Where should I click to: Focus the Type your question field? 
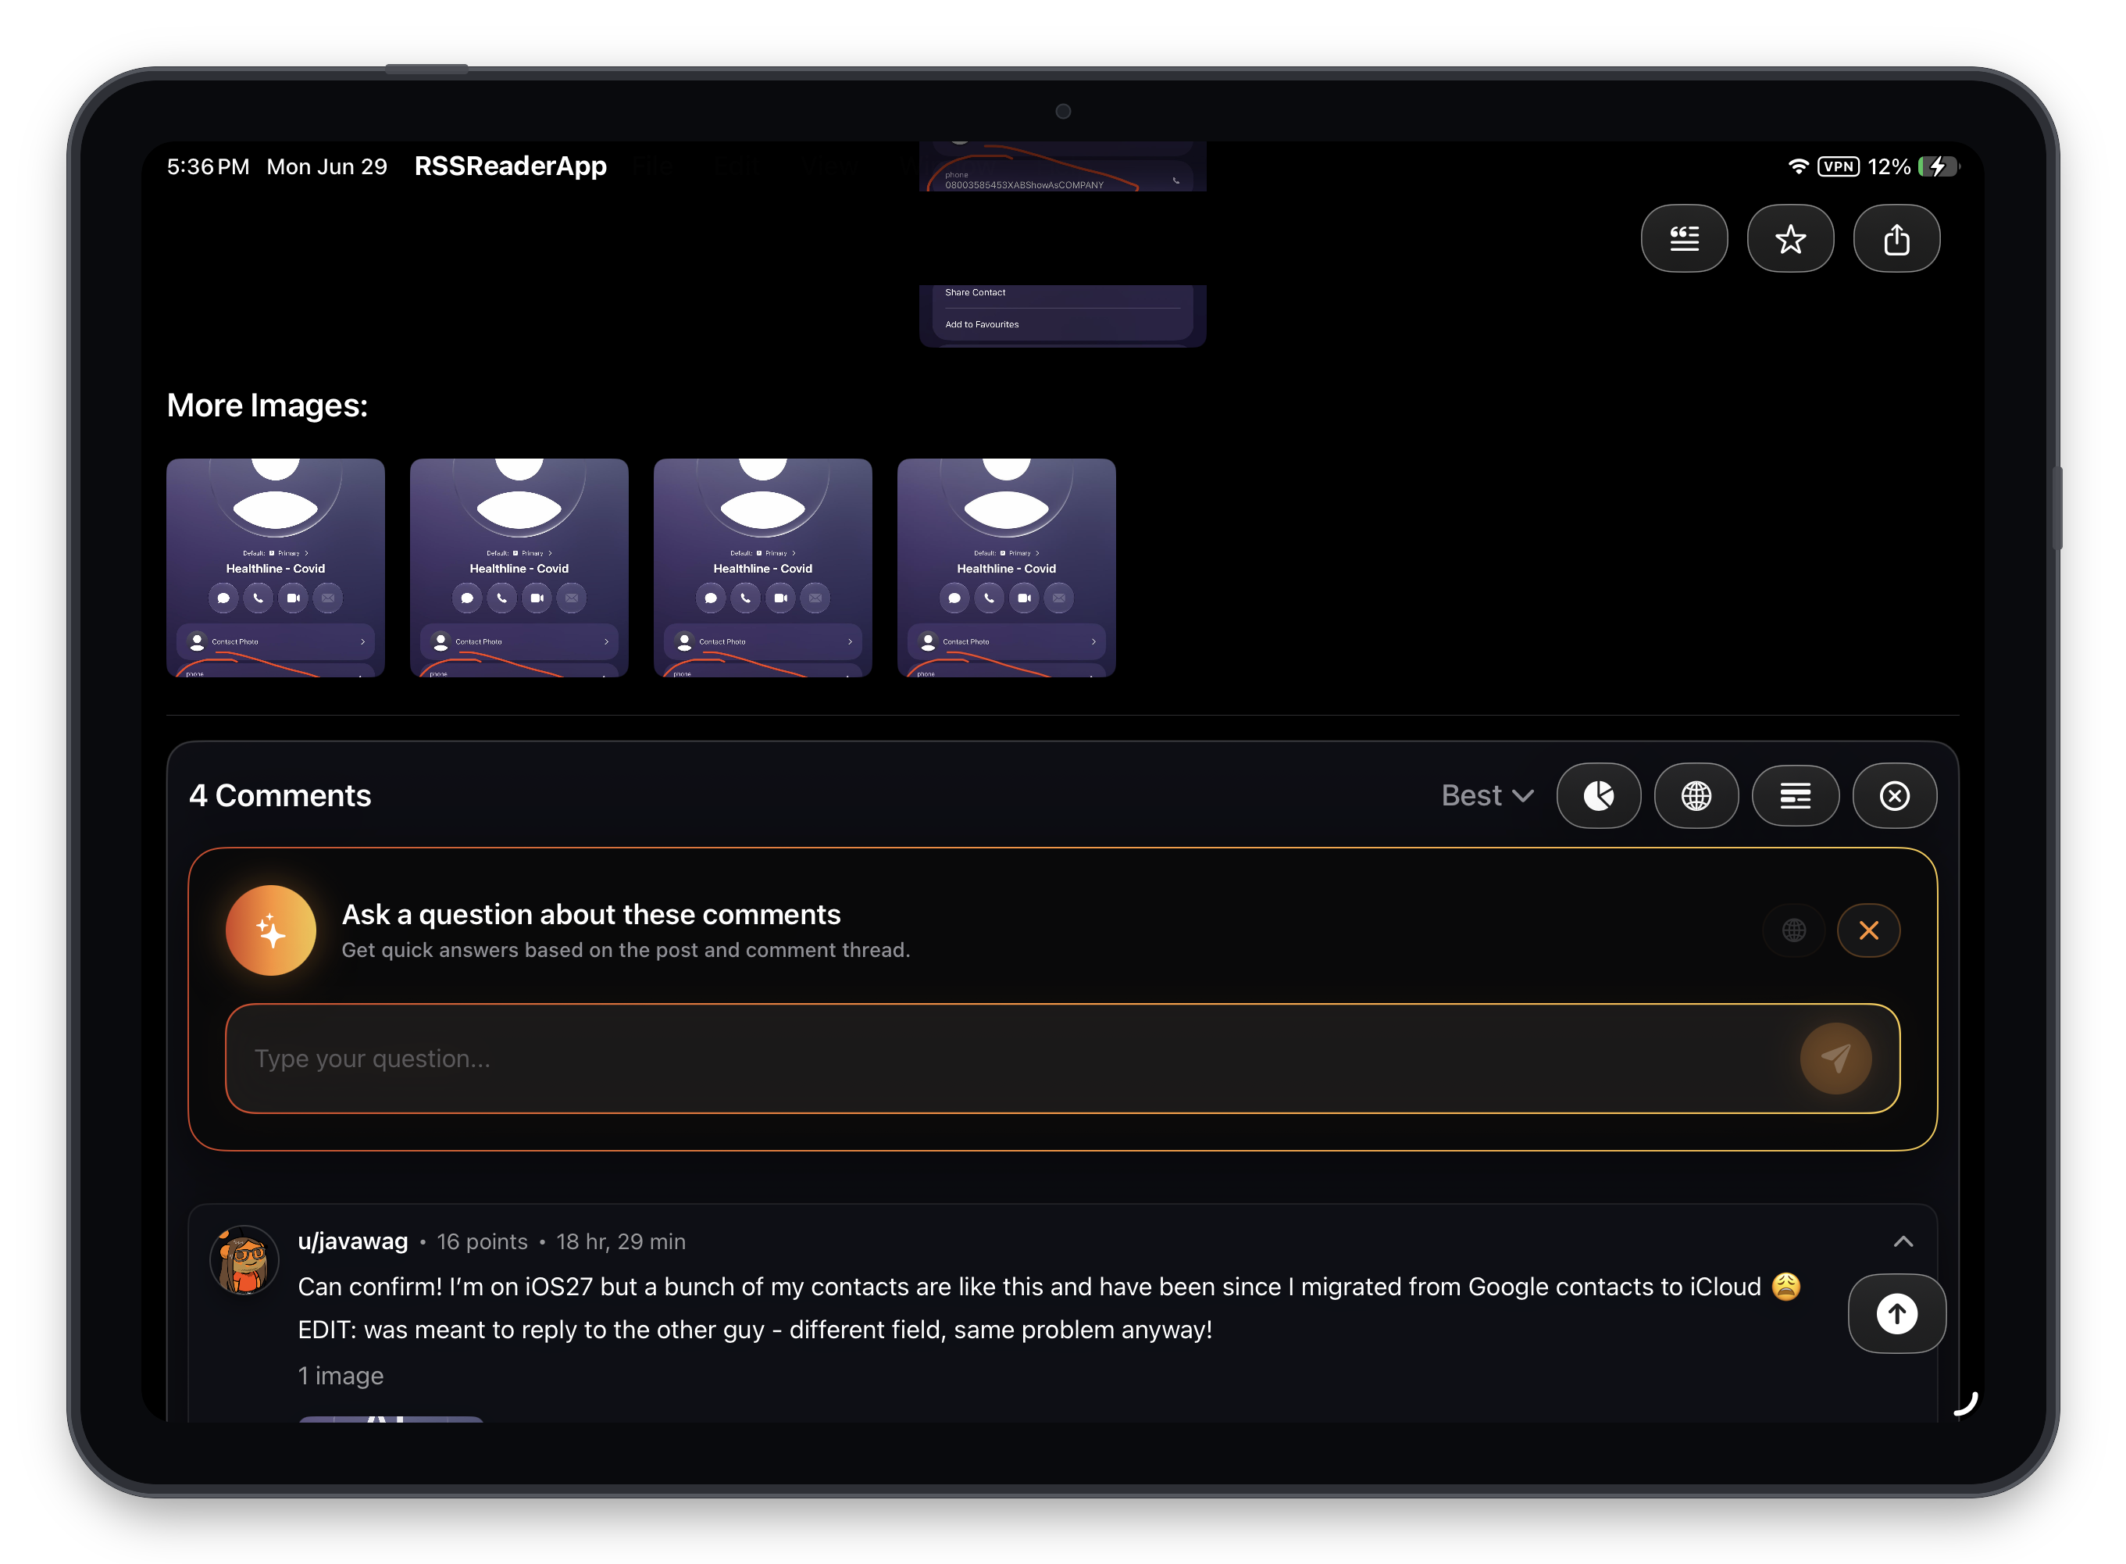pyautogui.click(x=1062, y=1059)
